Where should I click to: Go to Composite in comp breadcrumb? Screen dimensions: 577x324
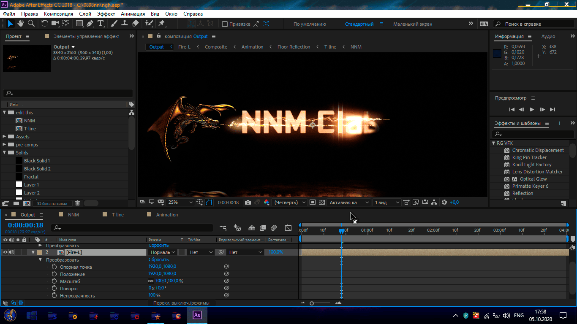click(216, 47)
